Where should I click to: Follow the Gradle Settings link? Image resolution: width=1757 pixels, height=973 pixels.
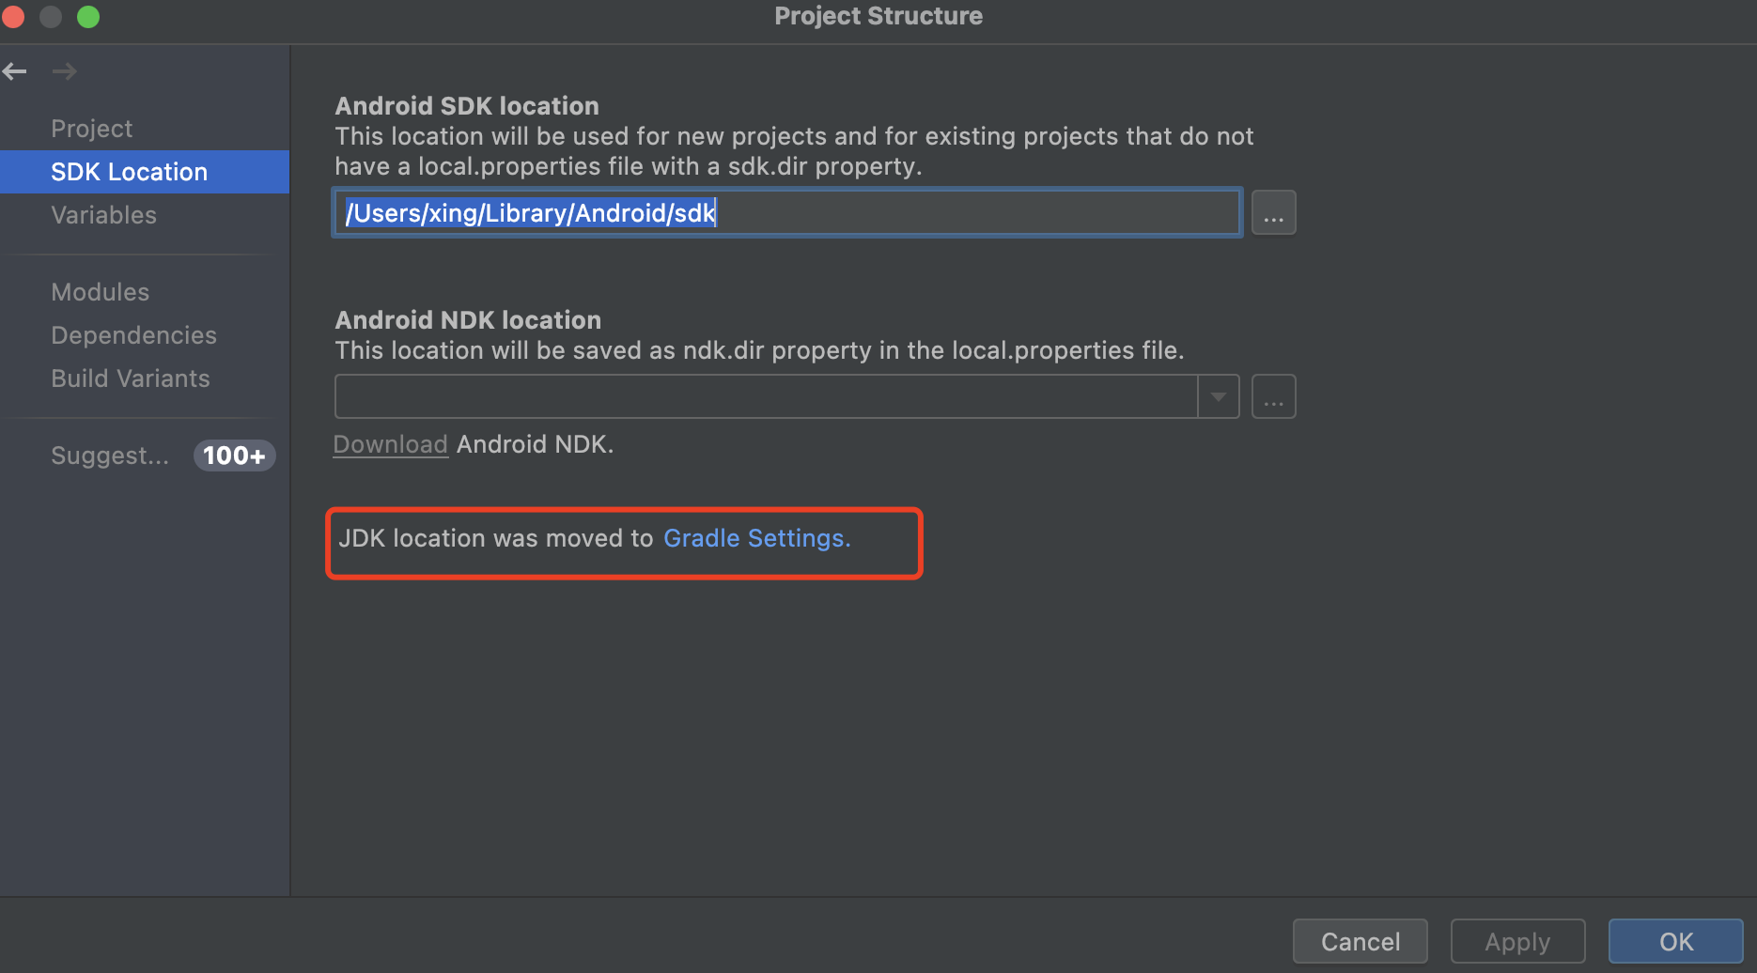756,538
